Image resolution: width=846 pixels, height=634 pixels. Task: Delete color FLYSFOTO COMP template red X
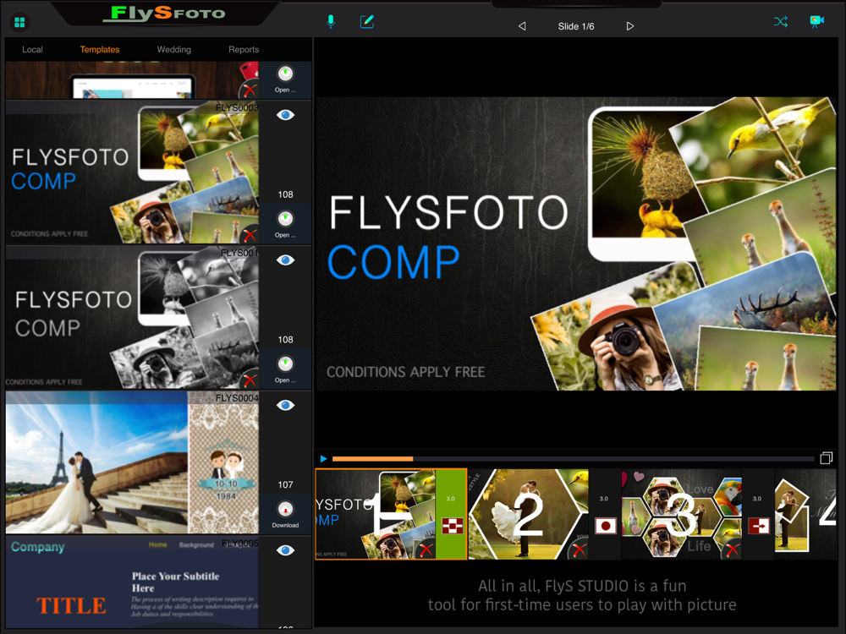[x=249, y=234]
